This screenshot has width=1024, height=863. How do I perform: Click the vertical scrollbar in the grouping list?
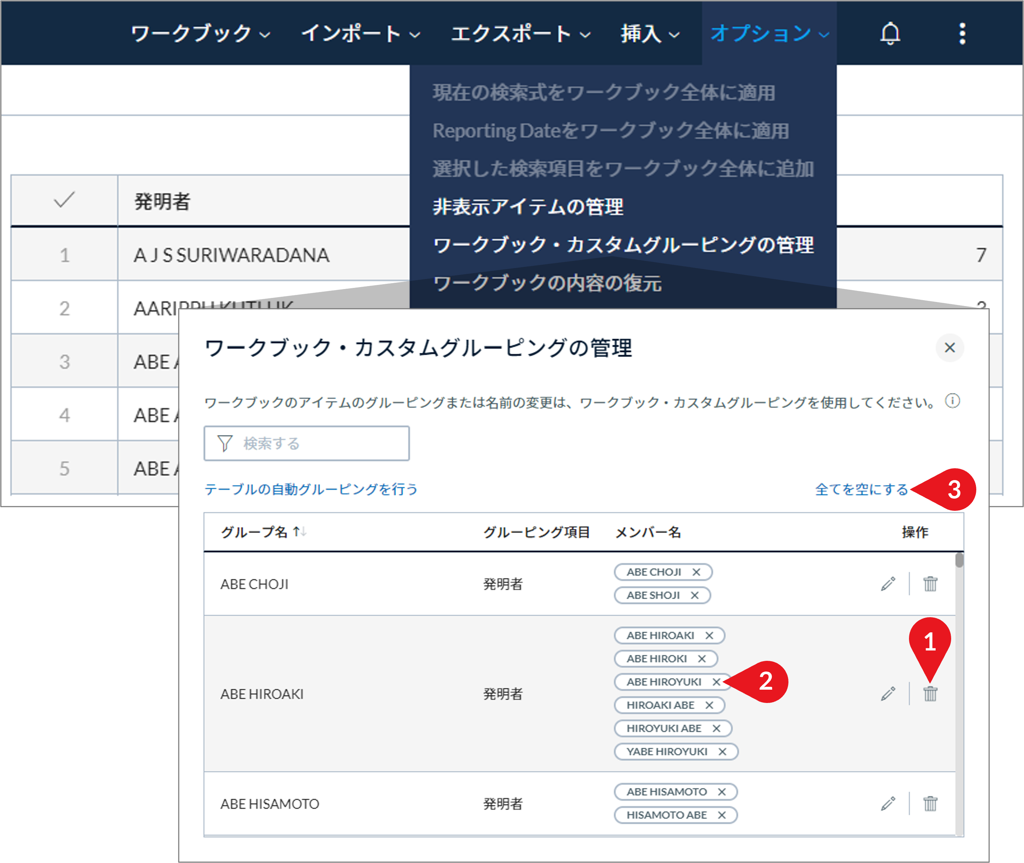pos(959,694)
